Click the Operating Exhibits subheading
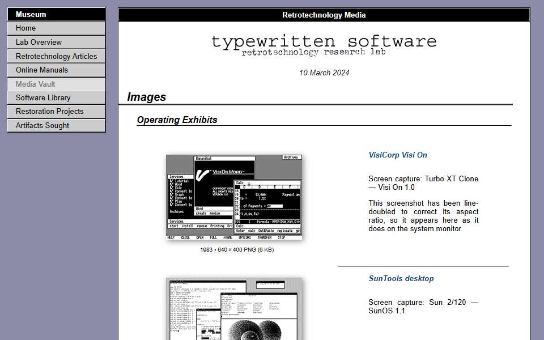This screenshot has height=340, width=544. (177, 120)
